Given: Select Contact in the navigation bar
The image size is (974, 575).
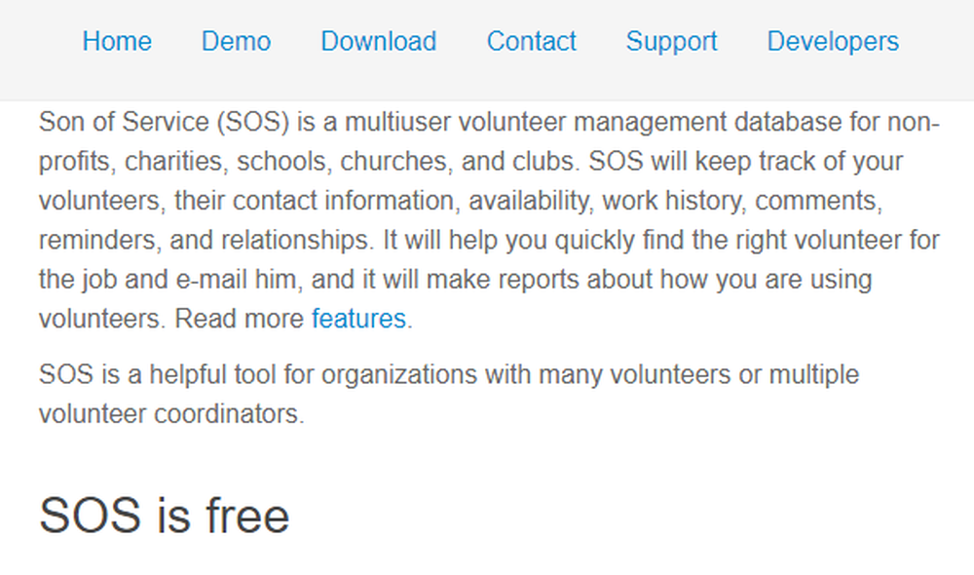Looking at the screenshot, I should coord(531,42).
